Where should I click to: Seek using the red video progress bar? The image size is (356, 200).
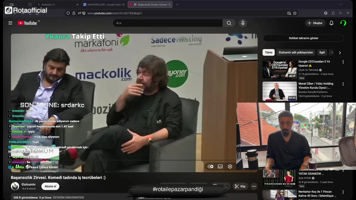(123, 160)
